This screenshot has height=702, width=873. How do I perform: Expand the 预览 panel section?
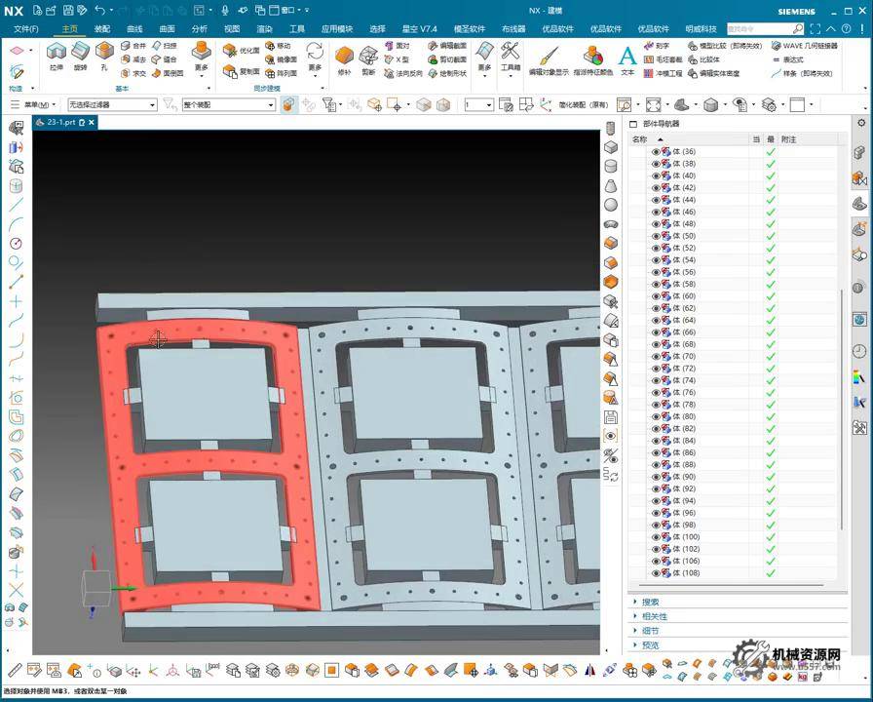point(651,644)
